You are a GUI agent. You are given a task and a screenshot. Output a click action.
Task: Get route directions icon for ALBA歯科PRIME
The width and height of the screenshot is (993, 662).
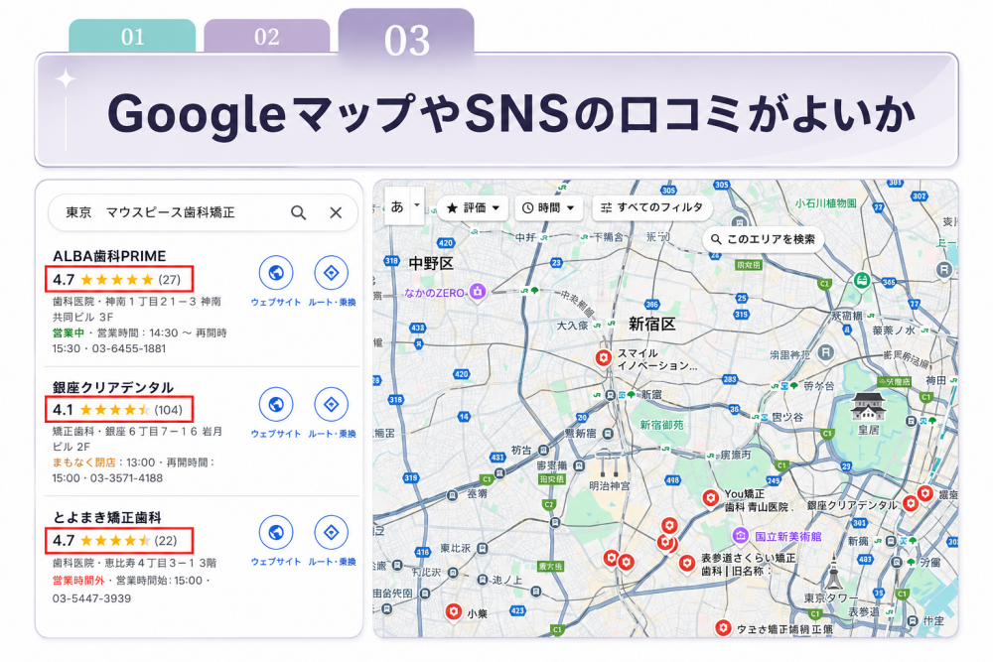(x=332, y=273)
